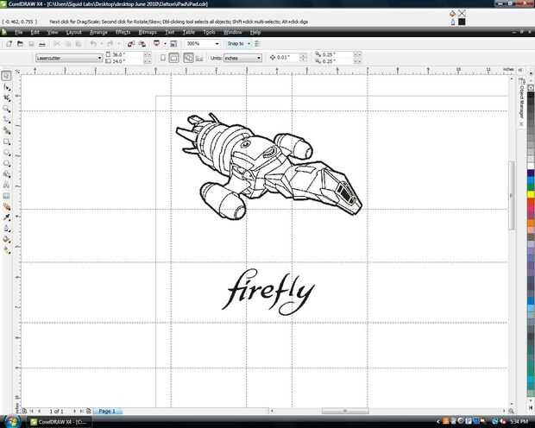Click the Welcome screen icon

click(x=173, y=44)
